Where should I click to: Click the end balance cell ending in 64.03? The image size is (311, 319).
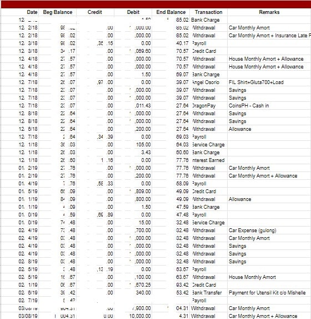[170, 145]
